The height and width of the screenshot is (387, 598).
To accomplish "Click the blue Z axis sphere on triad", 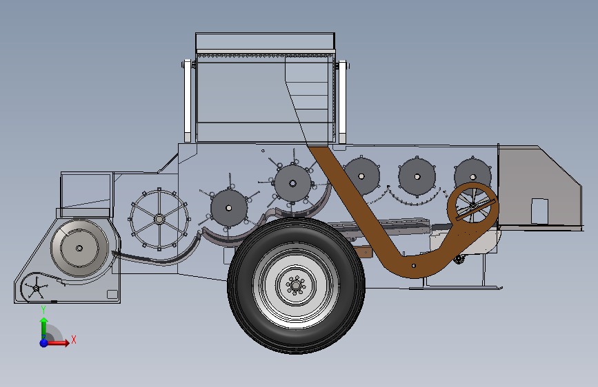I will (44, 343).
